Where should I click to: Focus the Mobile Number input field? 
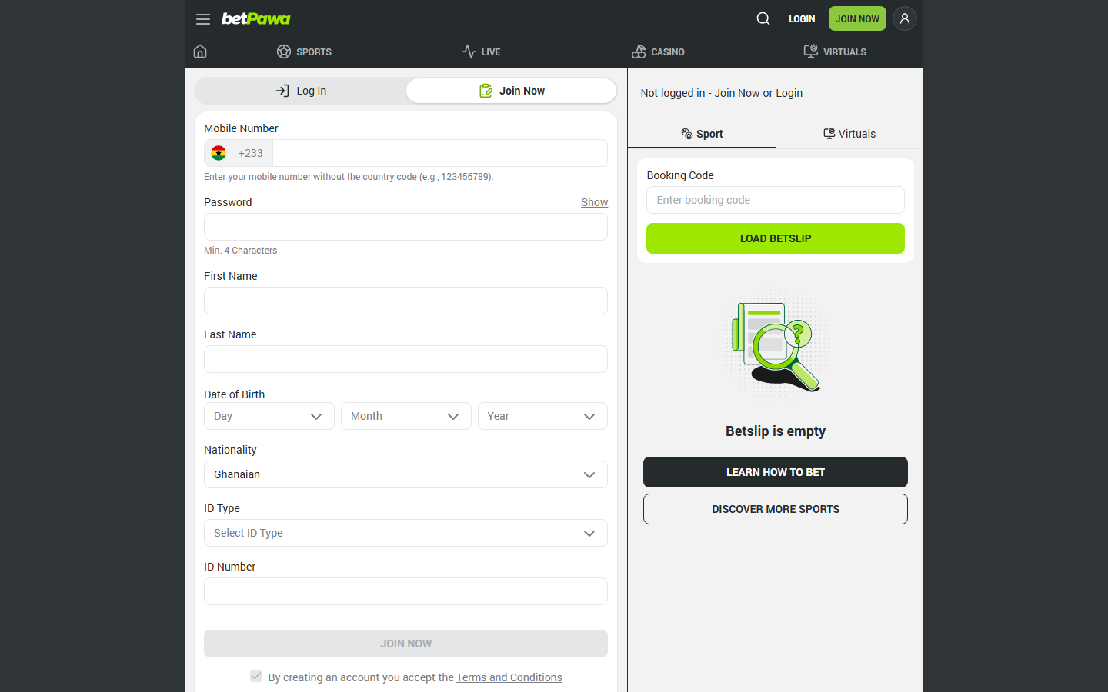tap(440, 153)
